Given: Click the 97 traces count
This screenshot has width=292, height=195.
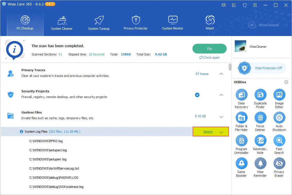Looking at the screenshot, I should 202,74.
